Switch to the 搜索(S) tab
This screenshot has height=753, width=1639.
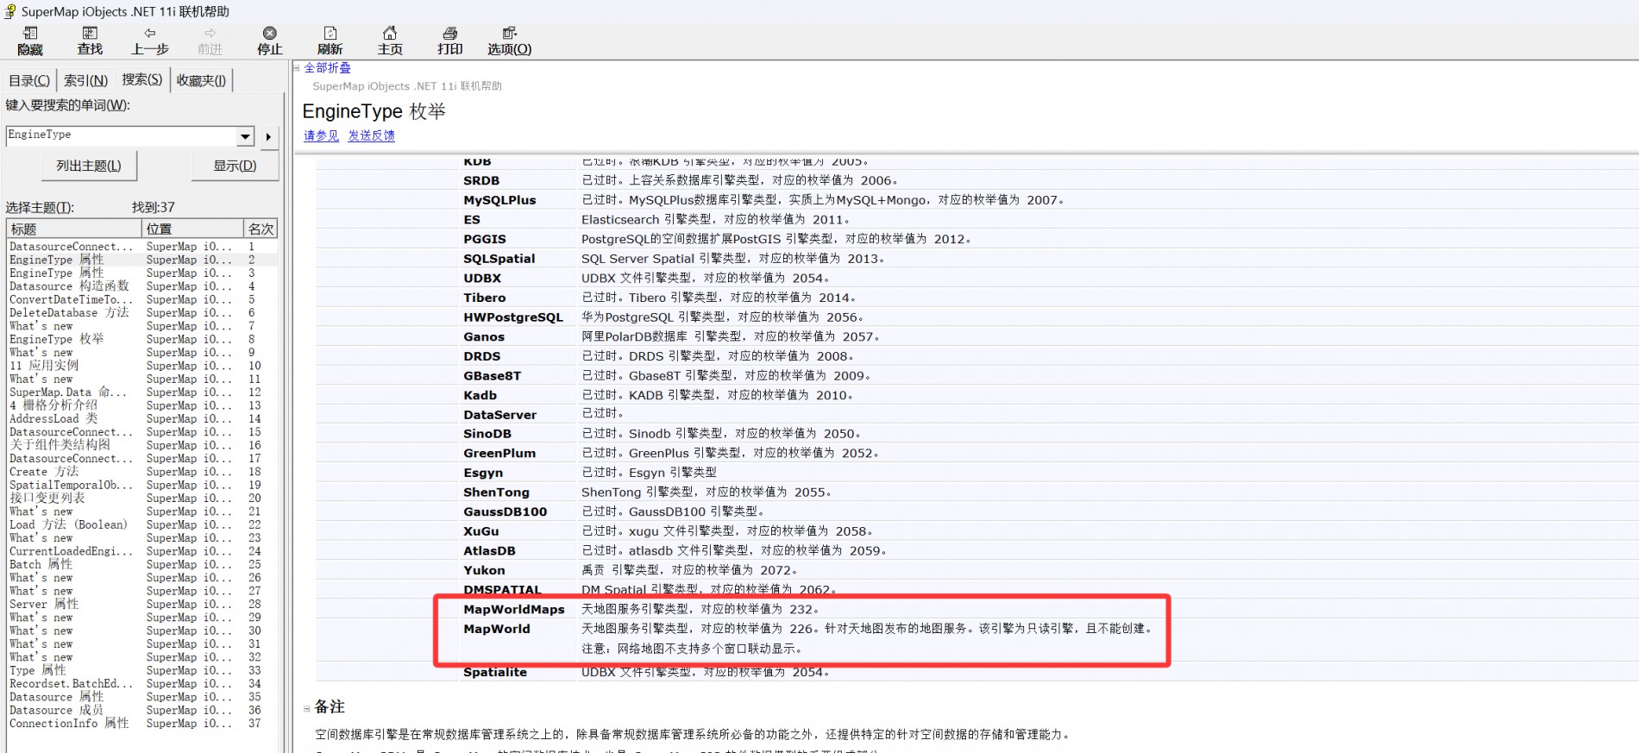coord(141,79)
